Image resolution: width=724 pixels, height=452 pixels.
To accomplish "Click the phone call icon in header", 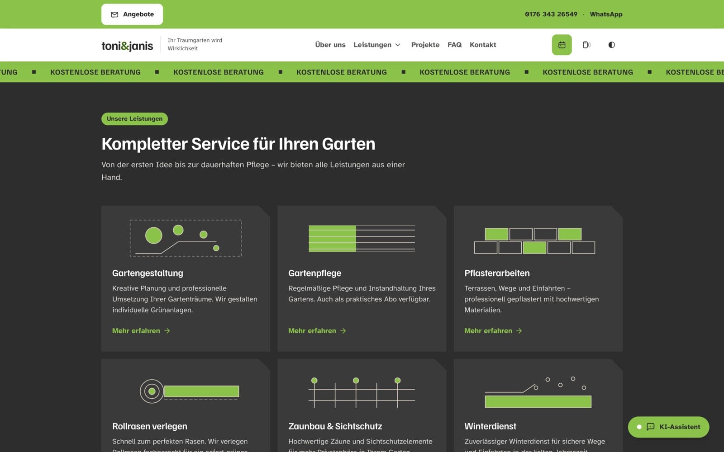I will point(586,45).
